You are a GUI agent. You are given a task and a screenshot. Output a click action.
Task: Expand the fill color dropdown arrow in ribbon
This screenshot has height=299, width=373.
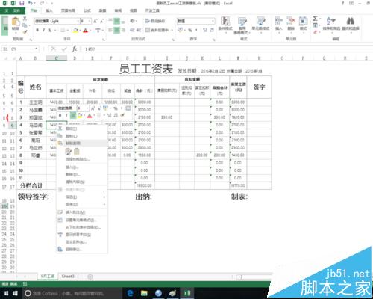80,30
